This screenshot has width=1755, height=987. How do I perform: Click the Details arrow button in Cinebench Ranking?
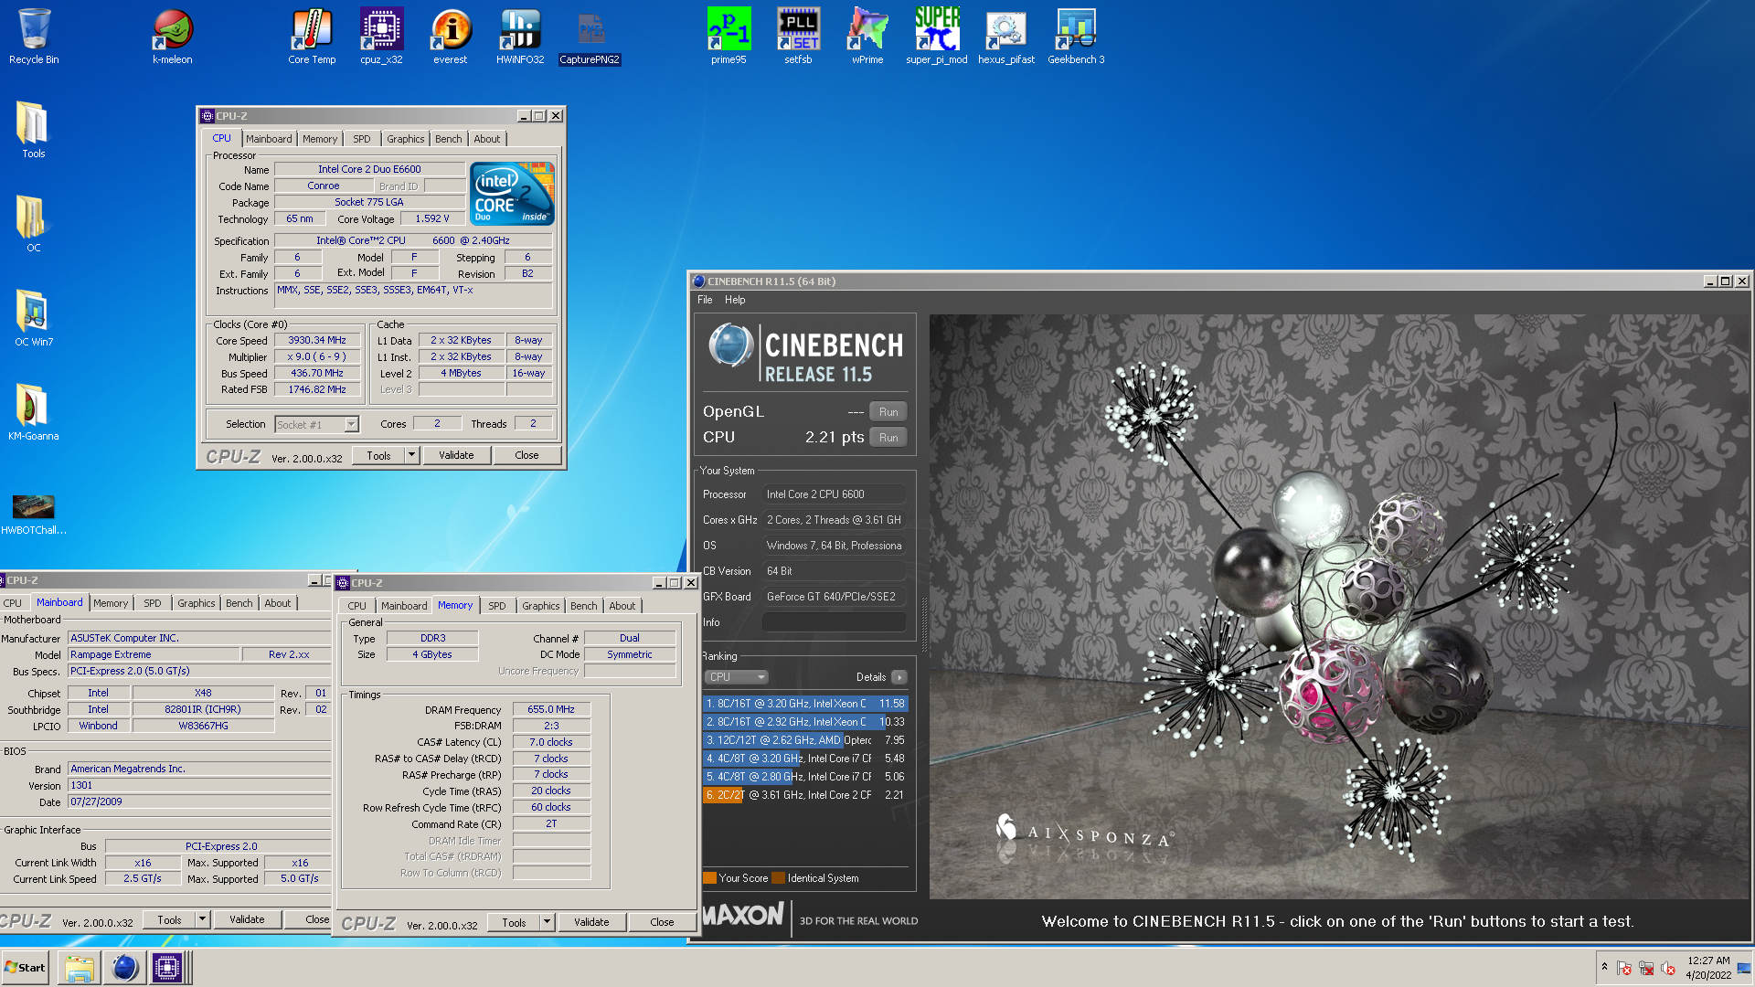click(899, 677)
